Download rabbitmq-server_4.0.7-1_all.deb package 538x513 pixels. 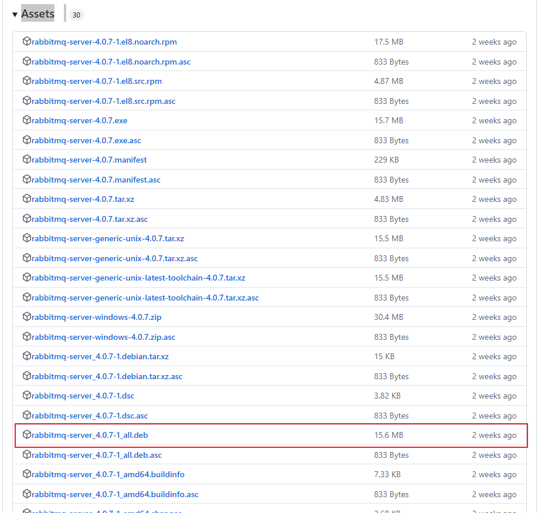90,436
